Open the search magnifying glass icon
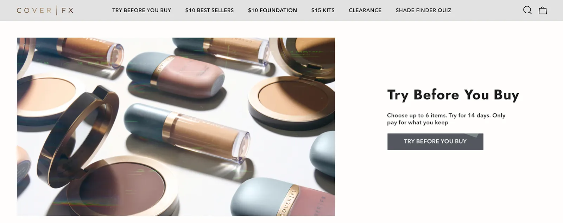Image resolution: width=563 pixels, height=223 pixels. tap(527, 10)
